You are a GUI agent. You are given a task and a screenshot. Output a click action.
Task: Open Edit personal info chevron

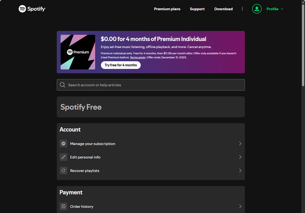[240, 157]
